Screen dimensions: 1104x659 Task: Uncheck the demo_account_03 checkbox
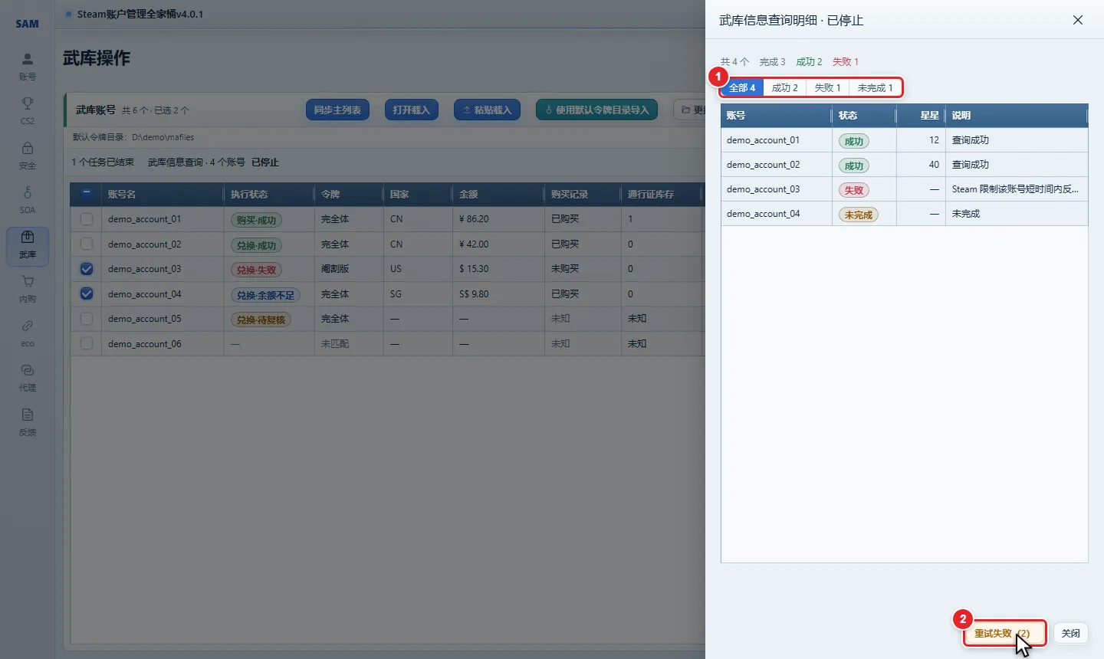[87, 269]
